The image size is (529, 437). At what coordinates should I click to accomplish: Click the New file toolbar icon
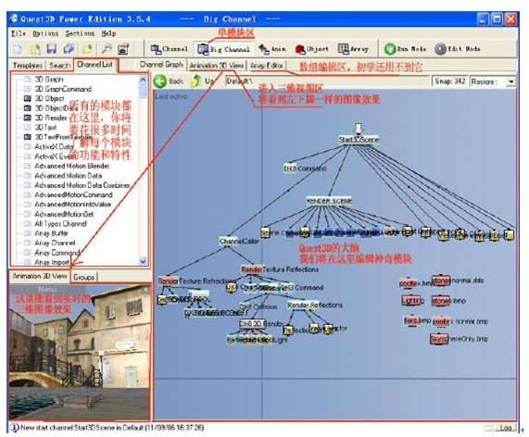point(18,50)
